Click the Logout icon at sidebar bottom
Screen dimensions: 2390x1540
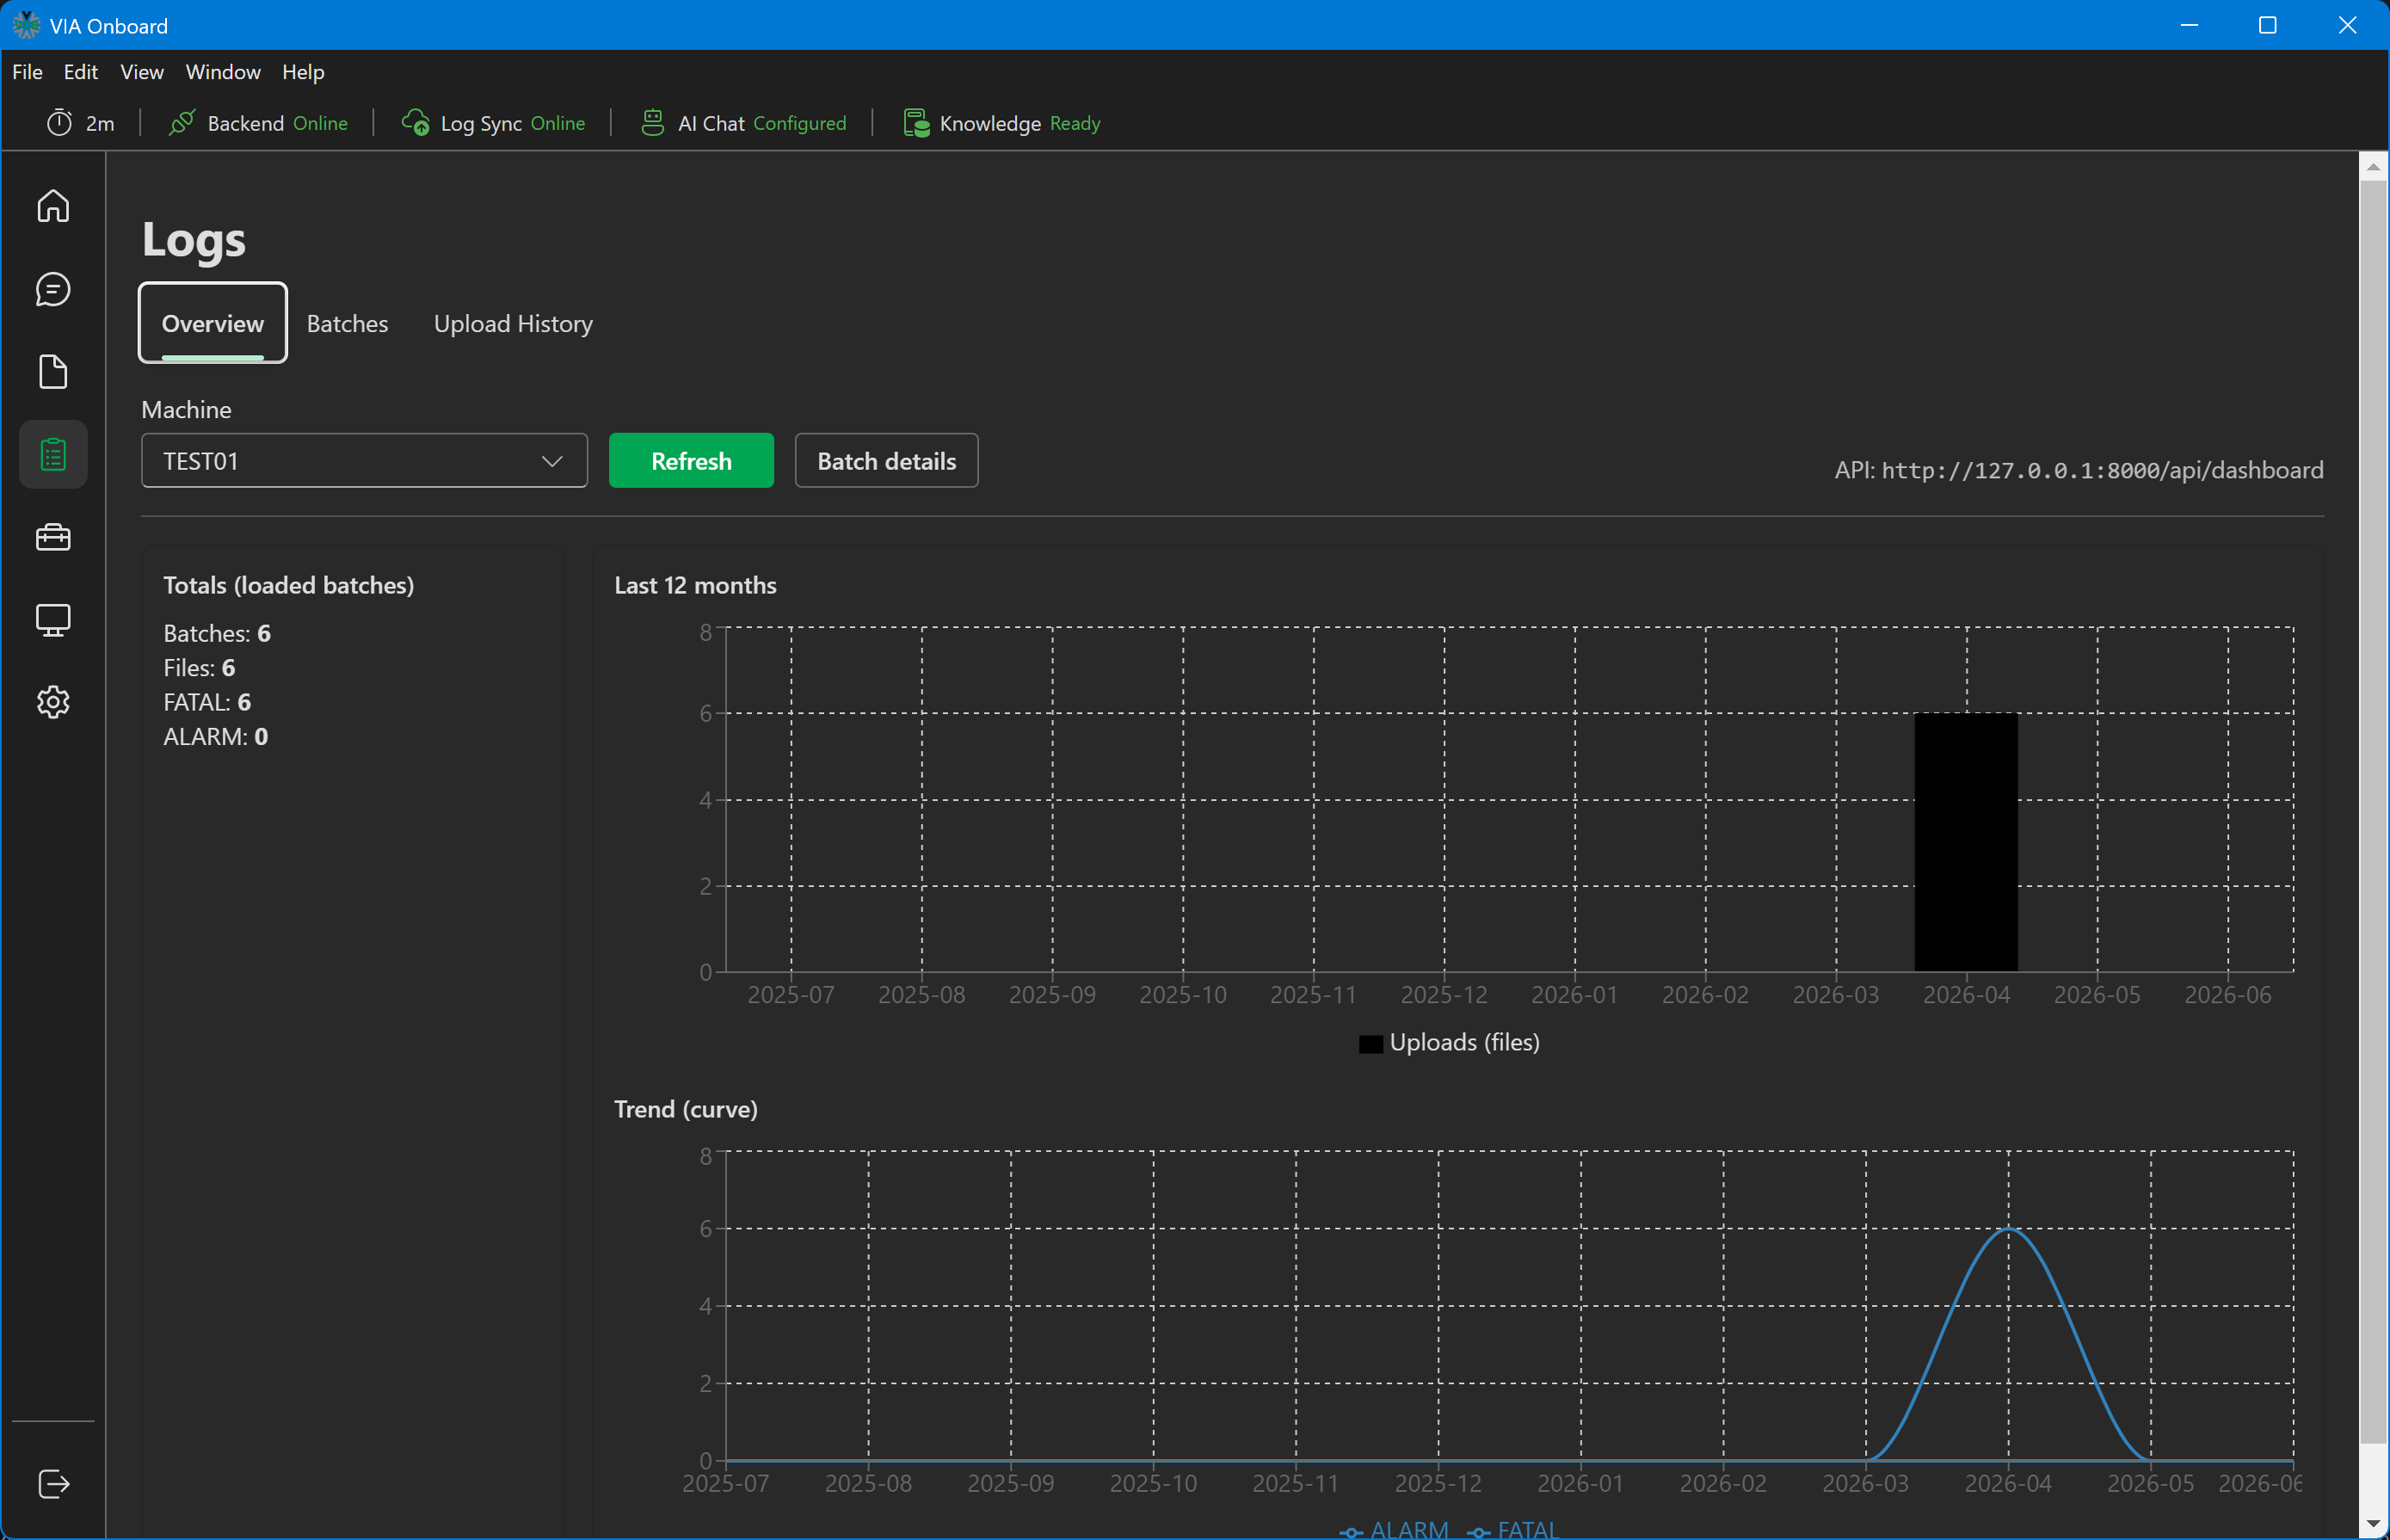tap(53, 1484)
